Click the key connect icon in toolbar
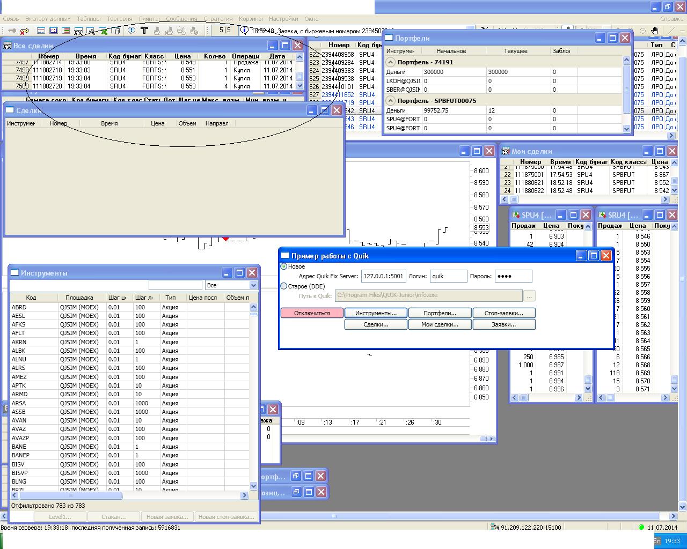Screen dimensions: 687x549 tap(11, 31)
